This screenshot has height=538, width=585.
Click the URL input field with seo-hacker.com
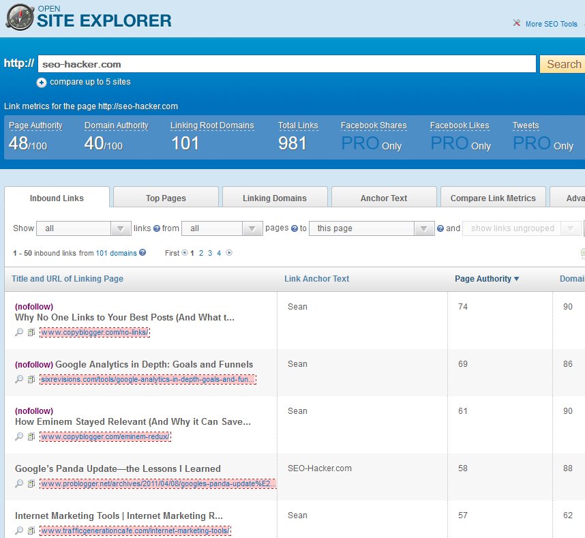286,64
